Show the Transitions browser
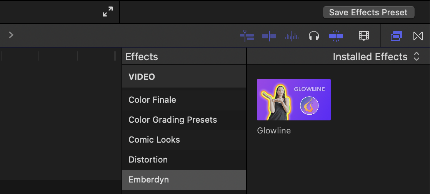This screenshot has width=430, height=194. (x=418, y=36)
